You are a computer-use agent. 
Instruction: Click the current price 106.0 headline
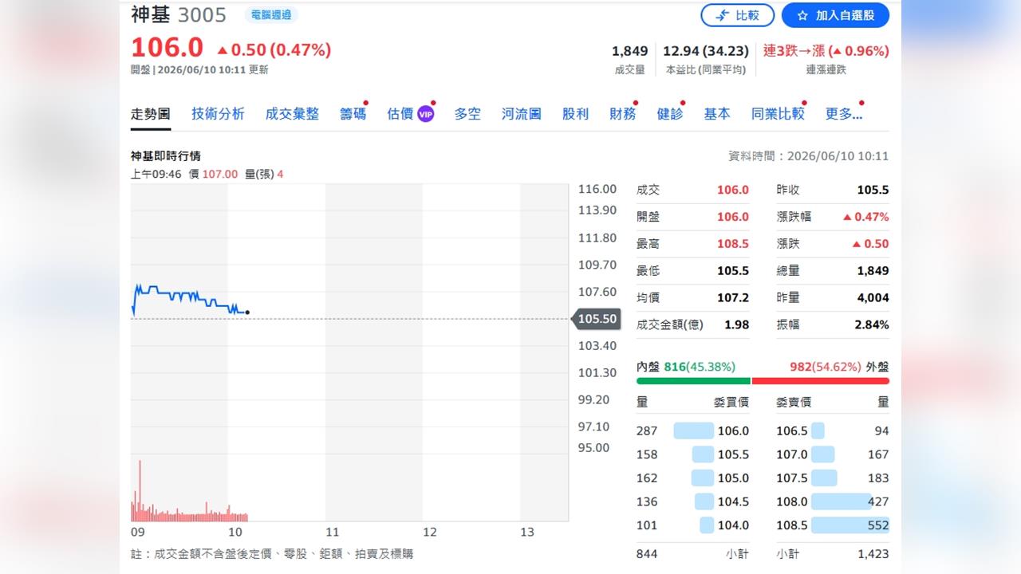tap(167, 48)
